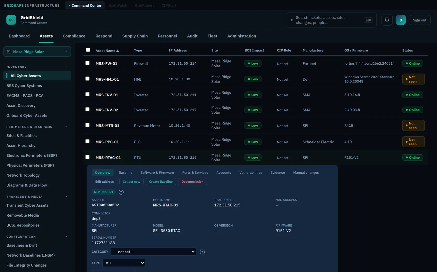437x272 pixels.
Task: Open the Category field help icon
Action: (202, 252)
